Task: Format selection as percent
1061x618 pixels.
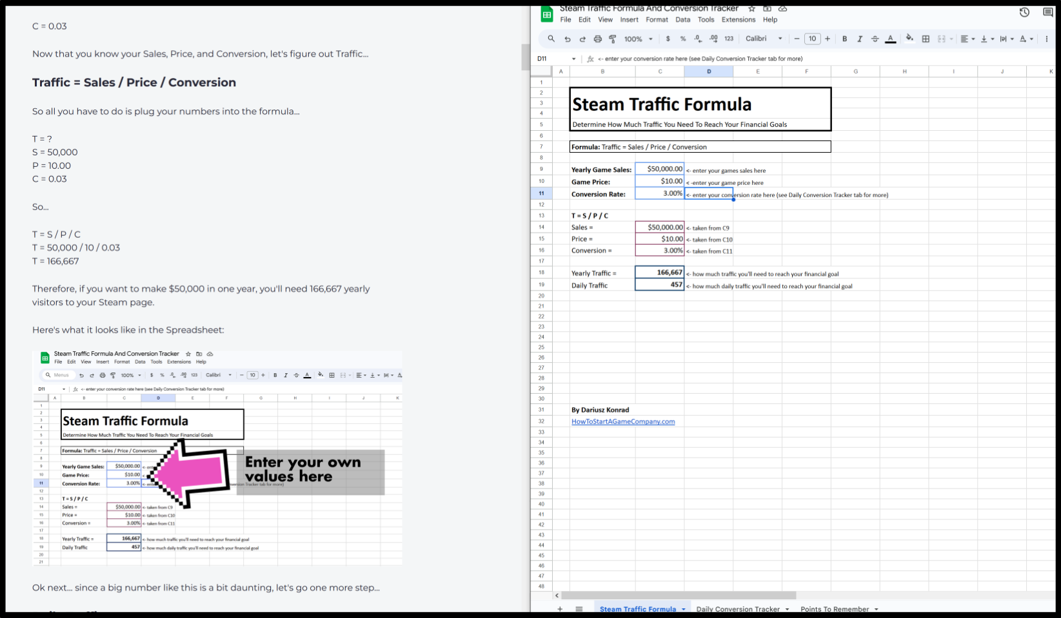Action: pyautogui.click(x=683, y=39)
